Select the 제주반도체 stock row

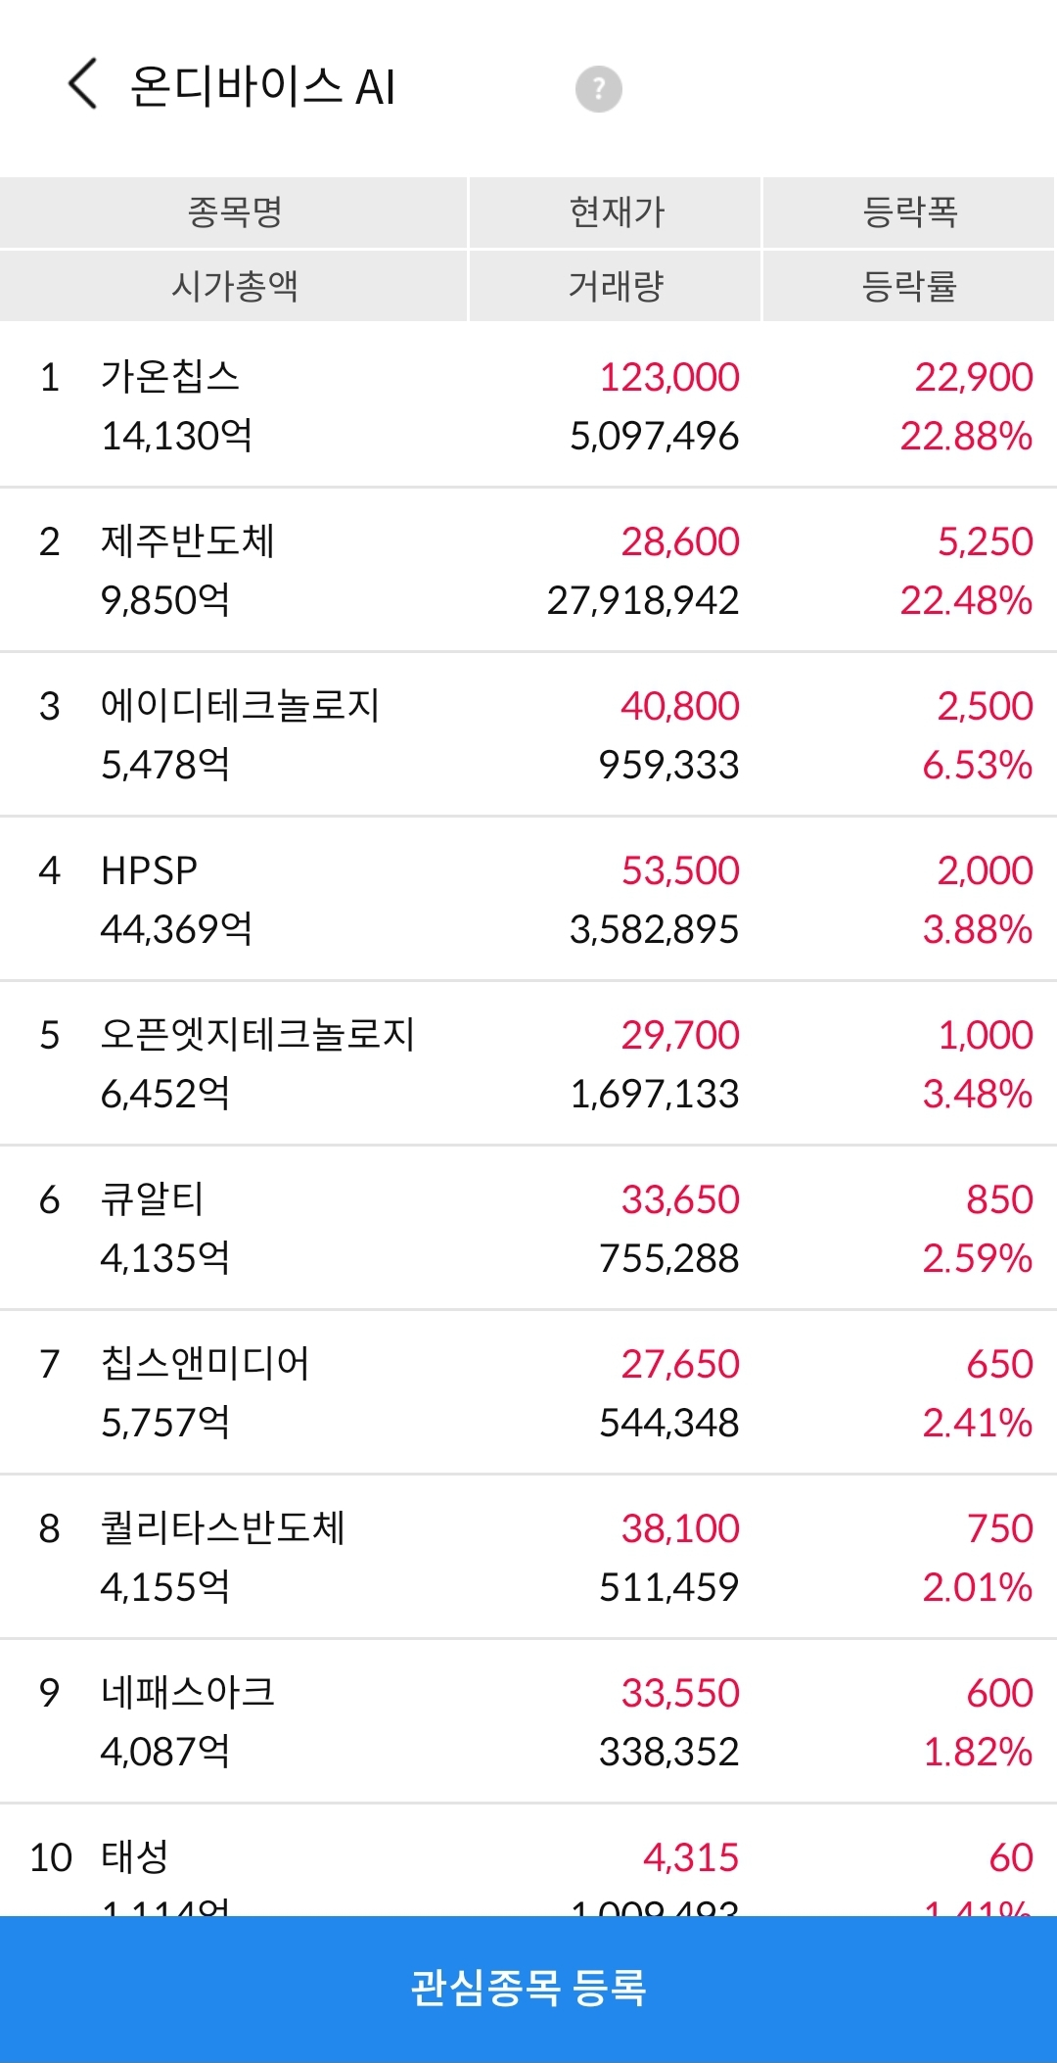pos(528,570)
